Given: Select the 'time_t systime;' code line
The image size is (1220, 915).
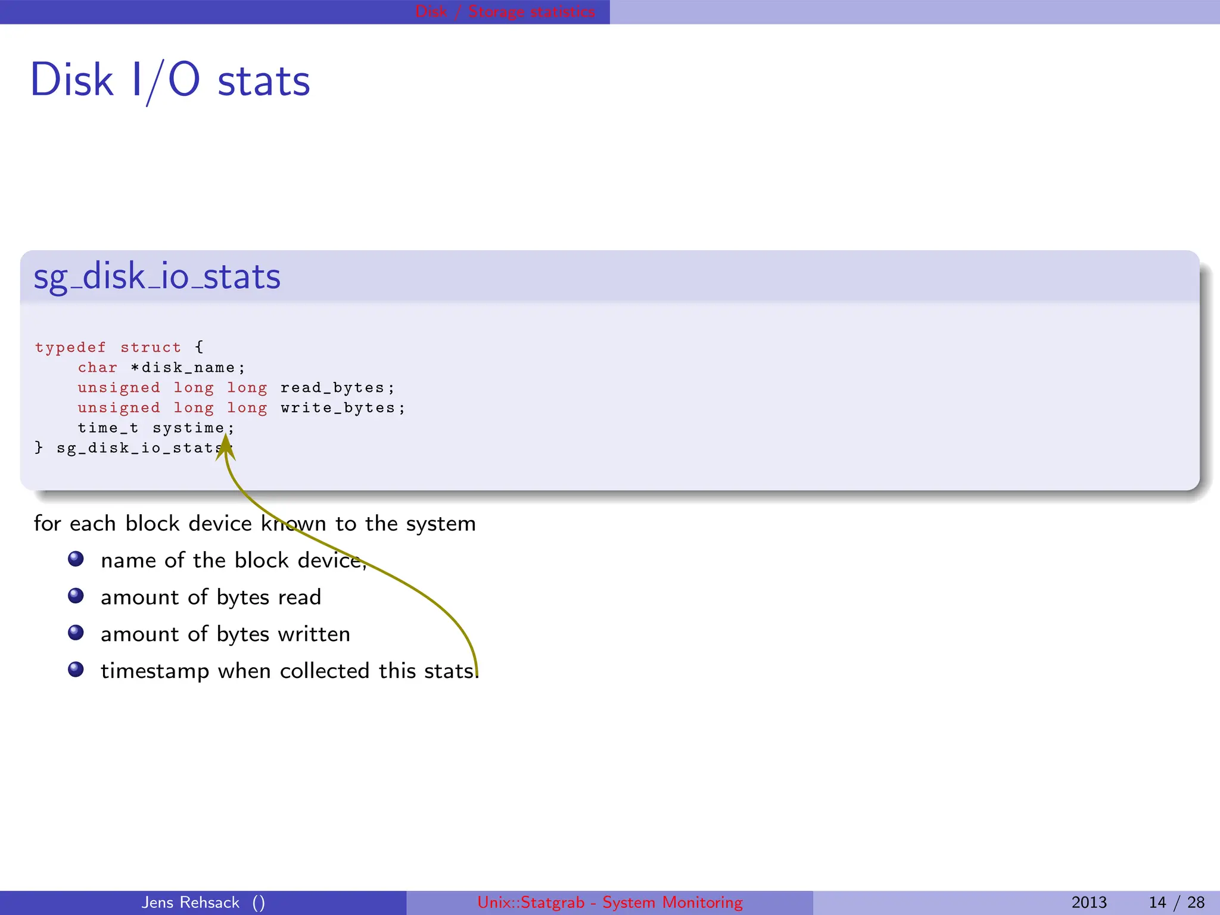Looking at the screenshot, I should 156,428.
